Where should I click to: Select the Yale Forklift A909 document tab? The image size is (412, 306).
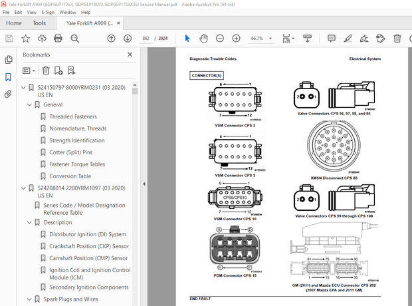[90, 23]
